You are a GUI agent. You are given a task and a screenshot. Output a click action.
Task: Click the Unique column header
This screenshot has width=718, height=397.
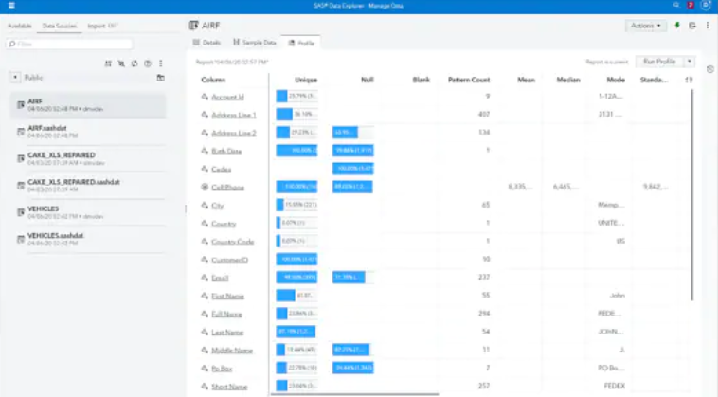click(x=306, y=80)
